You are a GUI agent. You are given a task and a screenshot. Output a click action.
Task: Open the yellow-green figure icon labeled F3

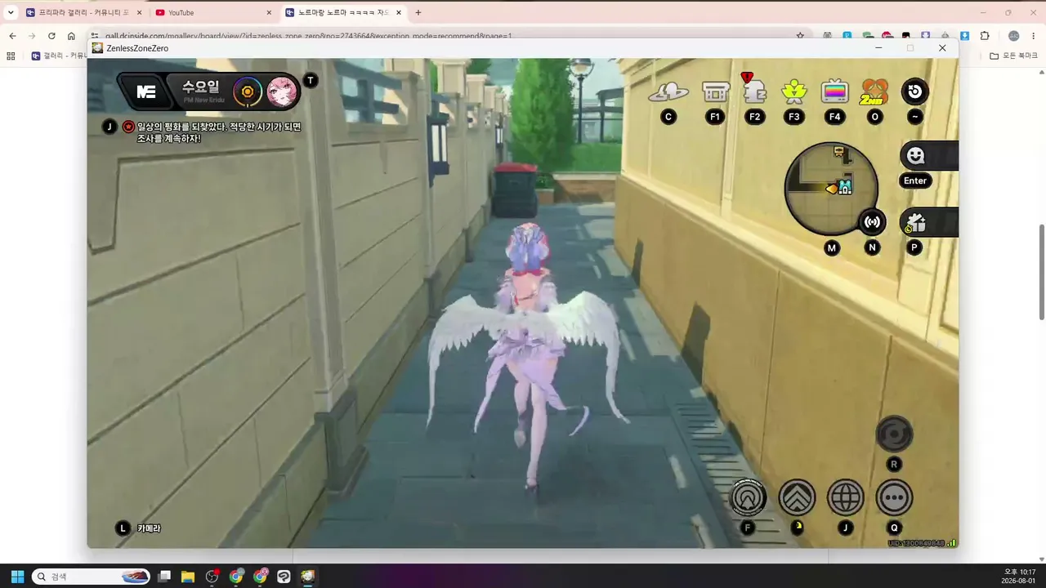coord(794,91)
